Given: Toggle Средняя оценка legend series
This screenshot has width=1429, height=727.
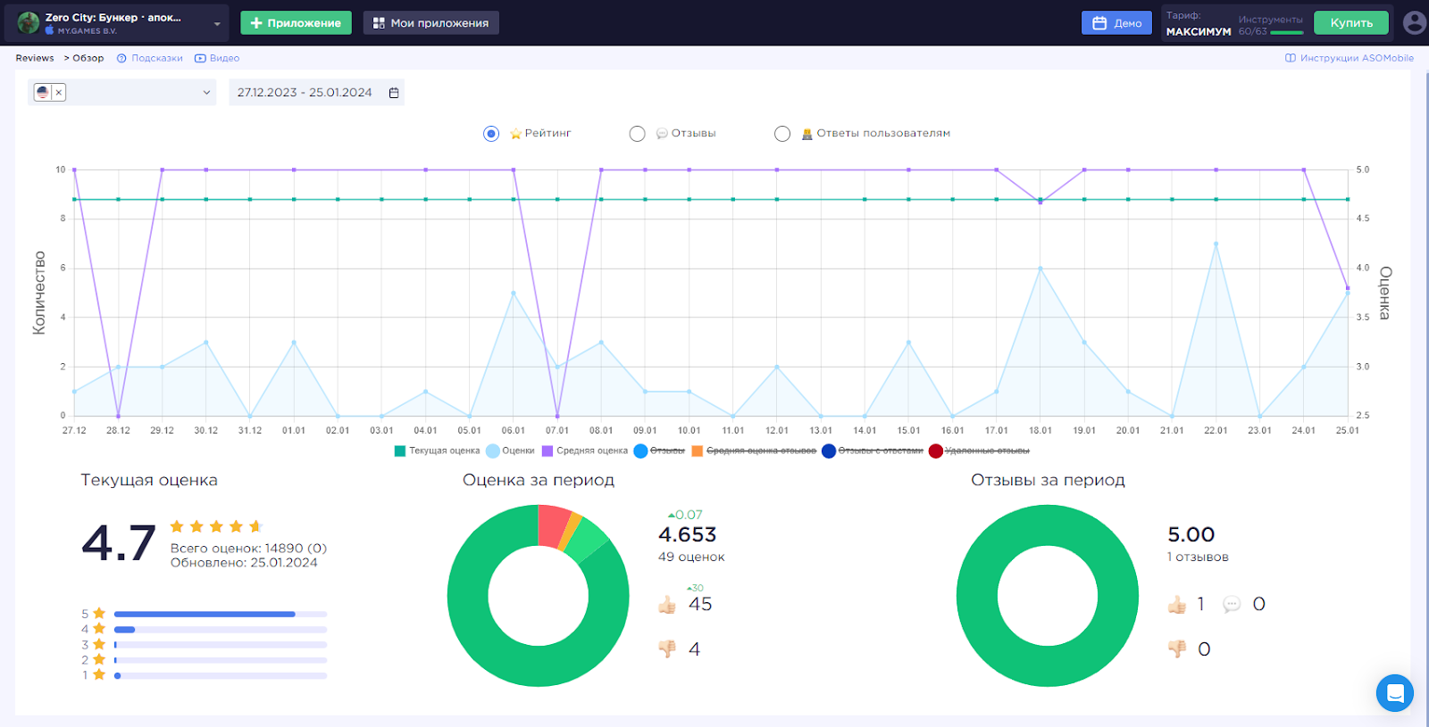Looking at the screenshot, I should (x=585, y=451).
